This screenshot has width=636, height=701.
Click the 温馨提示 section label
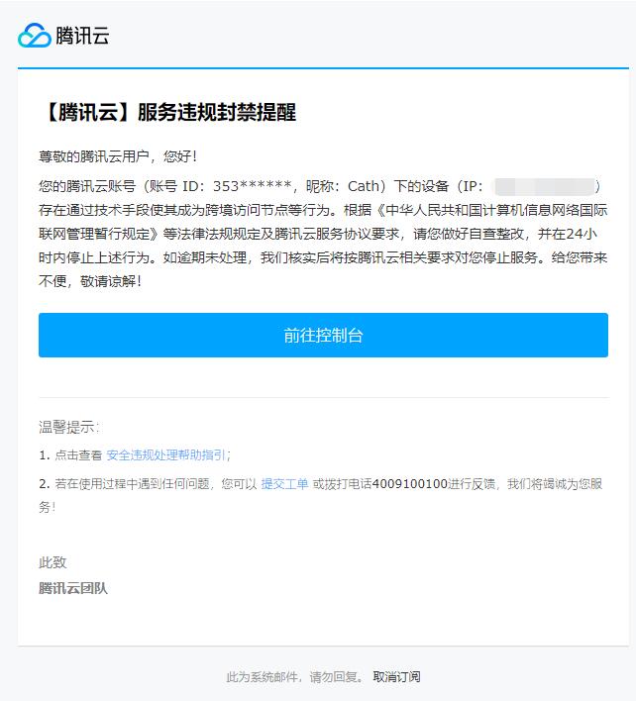(x=68, y=427)
